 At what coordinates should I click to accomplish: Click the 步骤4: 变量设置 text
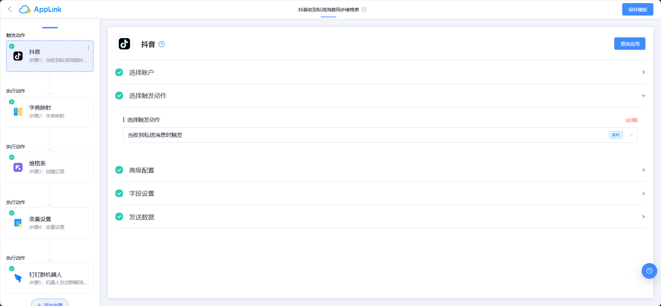[x=47, y=227]
